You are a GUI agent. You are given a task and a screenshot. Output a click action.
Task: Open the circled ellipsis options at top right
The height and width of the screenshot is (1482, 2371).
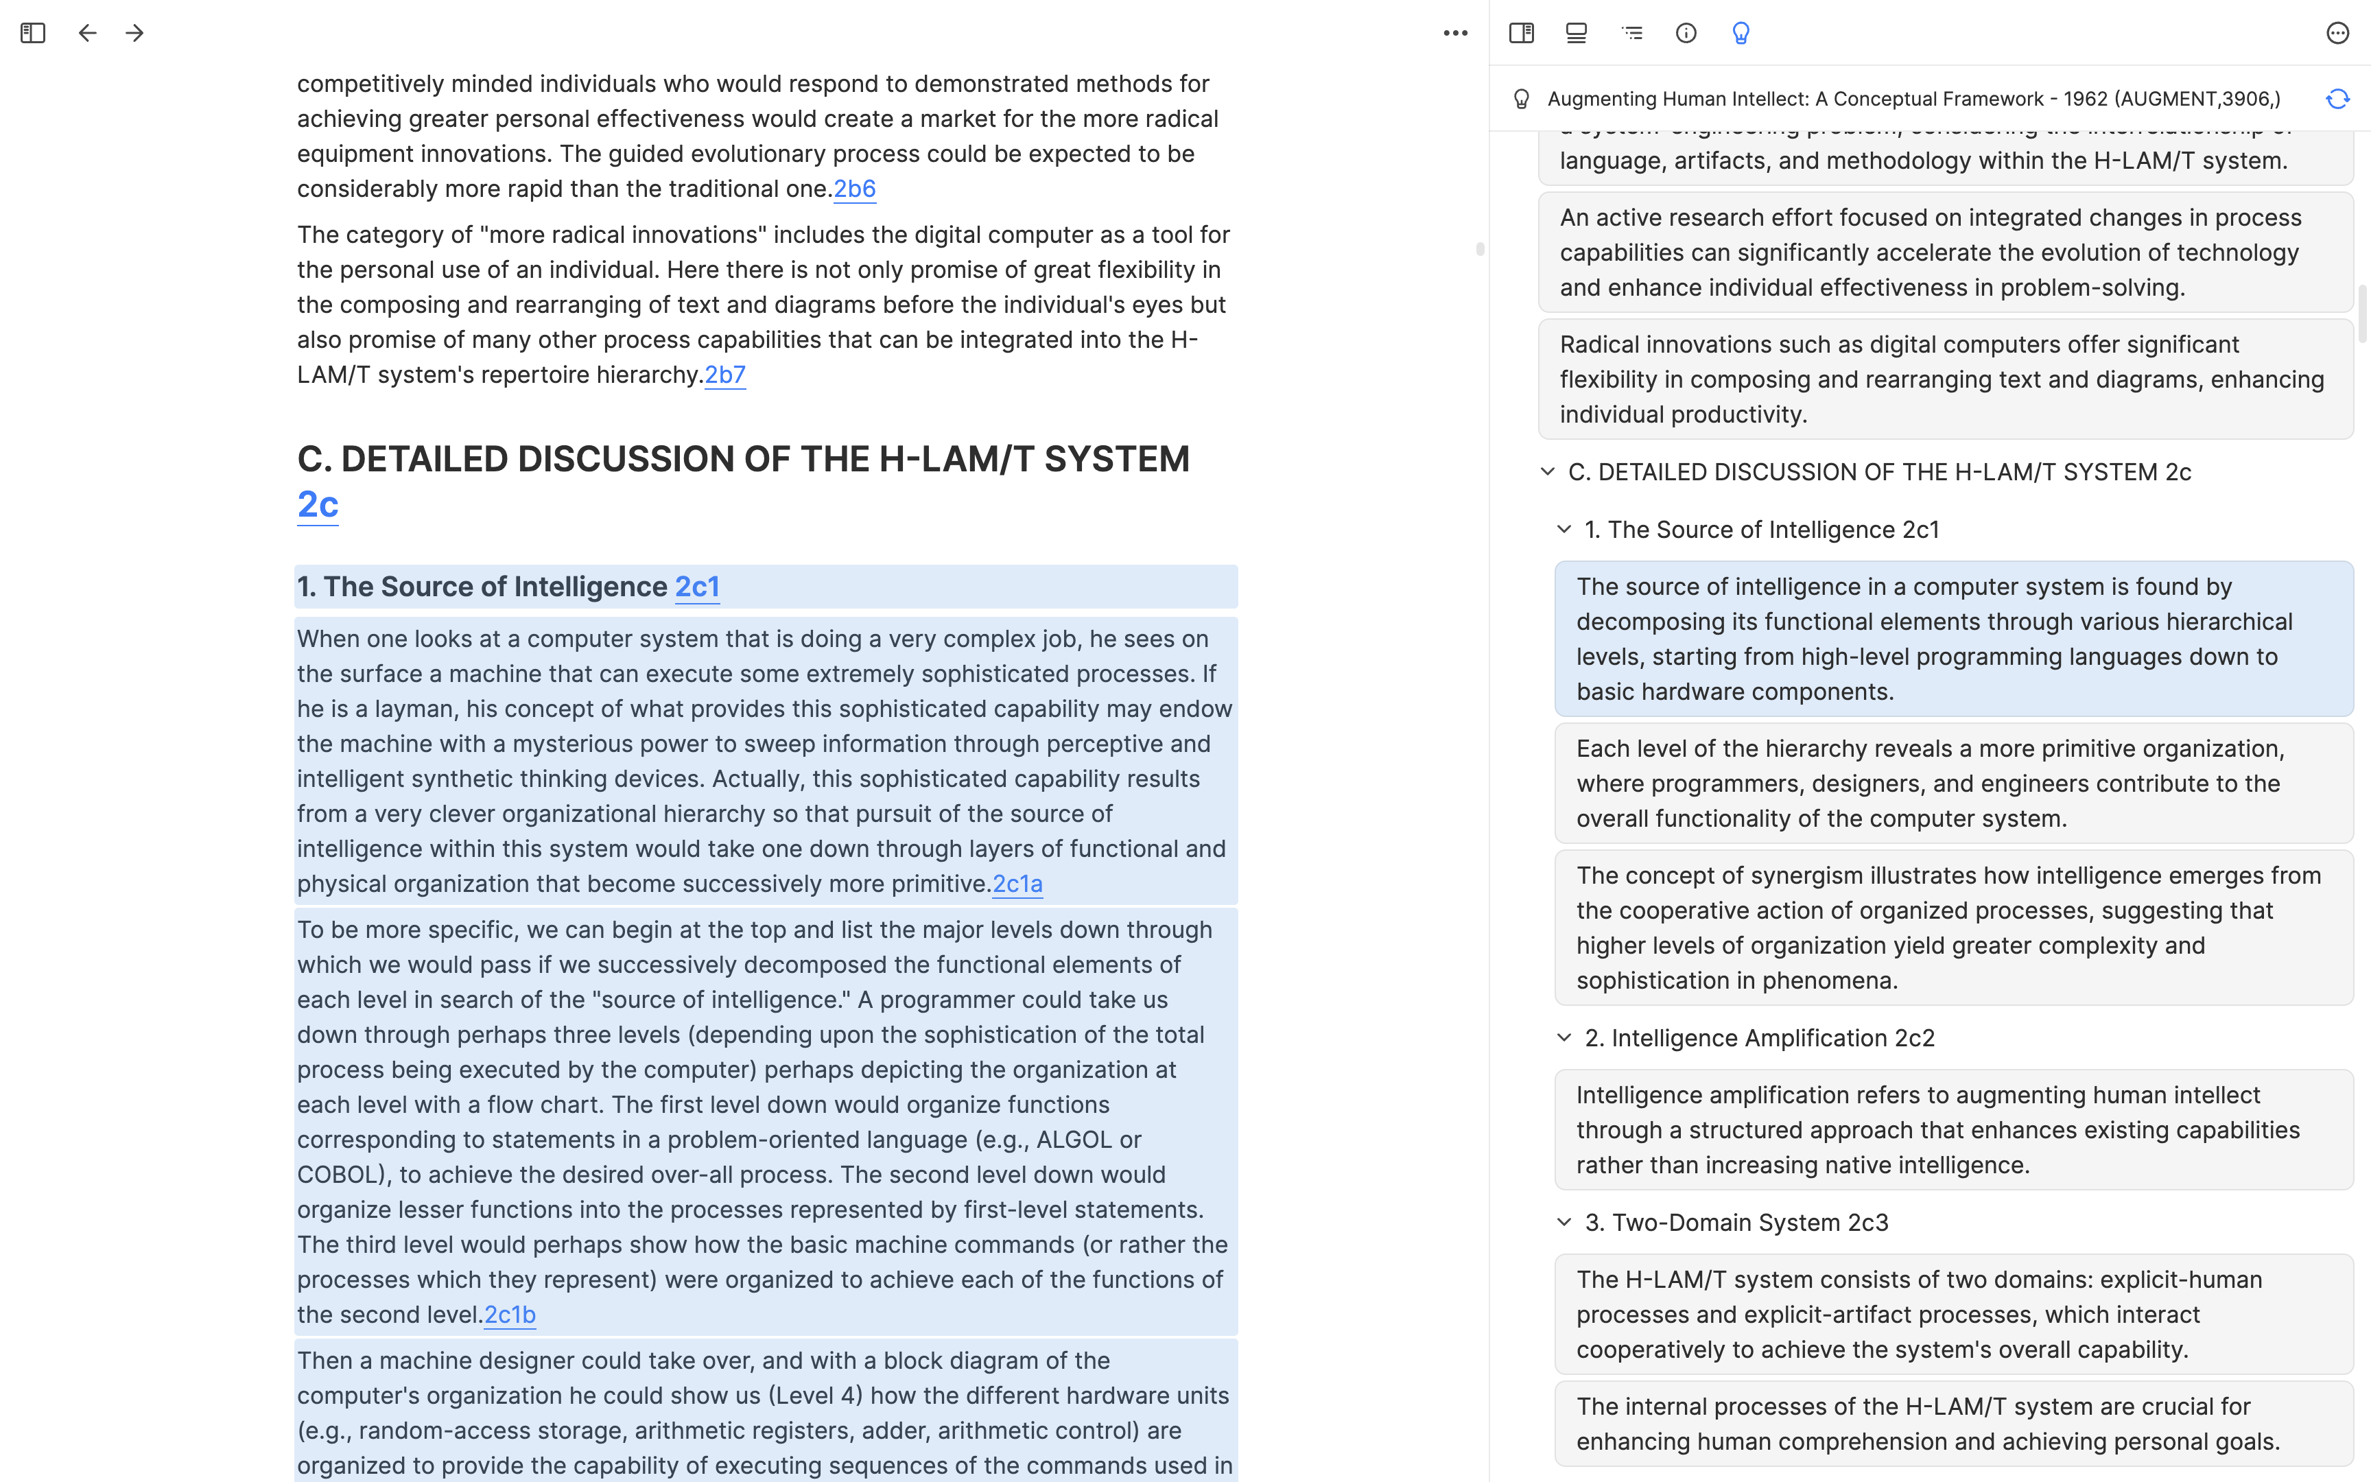pos(2337,34)
